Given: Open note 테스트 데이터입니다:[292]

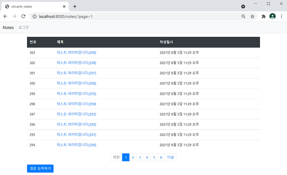Looking at the screenshot, I should point(77,124).
